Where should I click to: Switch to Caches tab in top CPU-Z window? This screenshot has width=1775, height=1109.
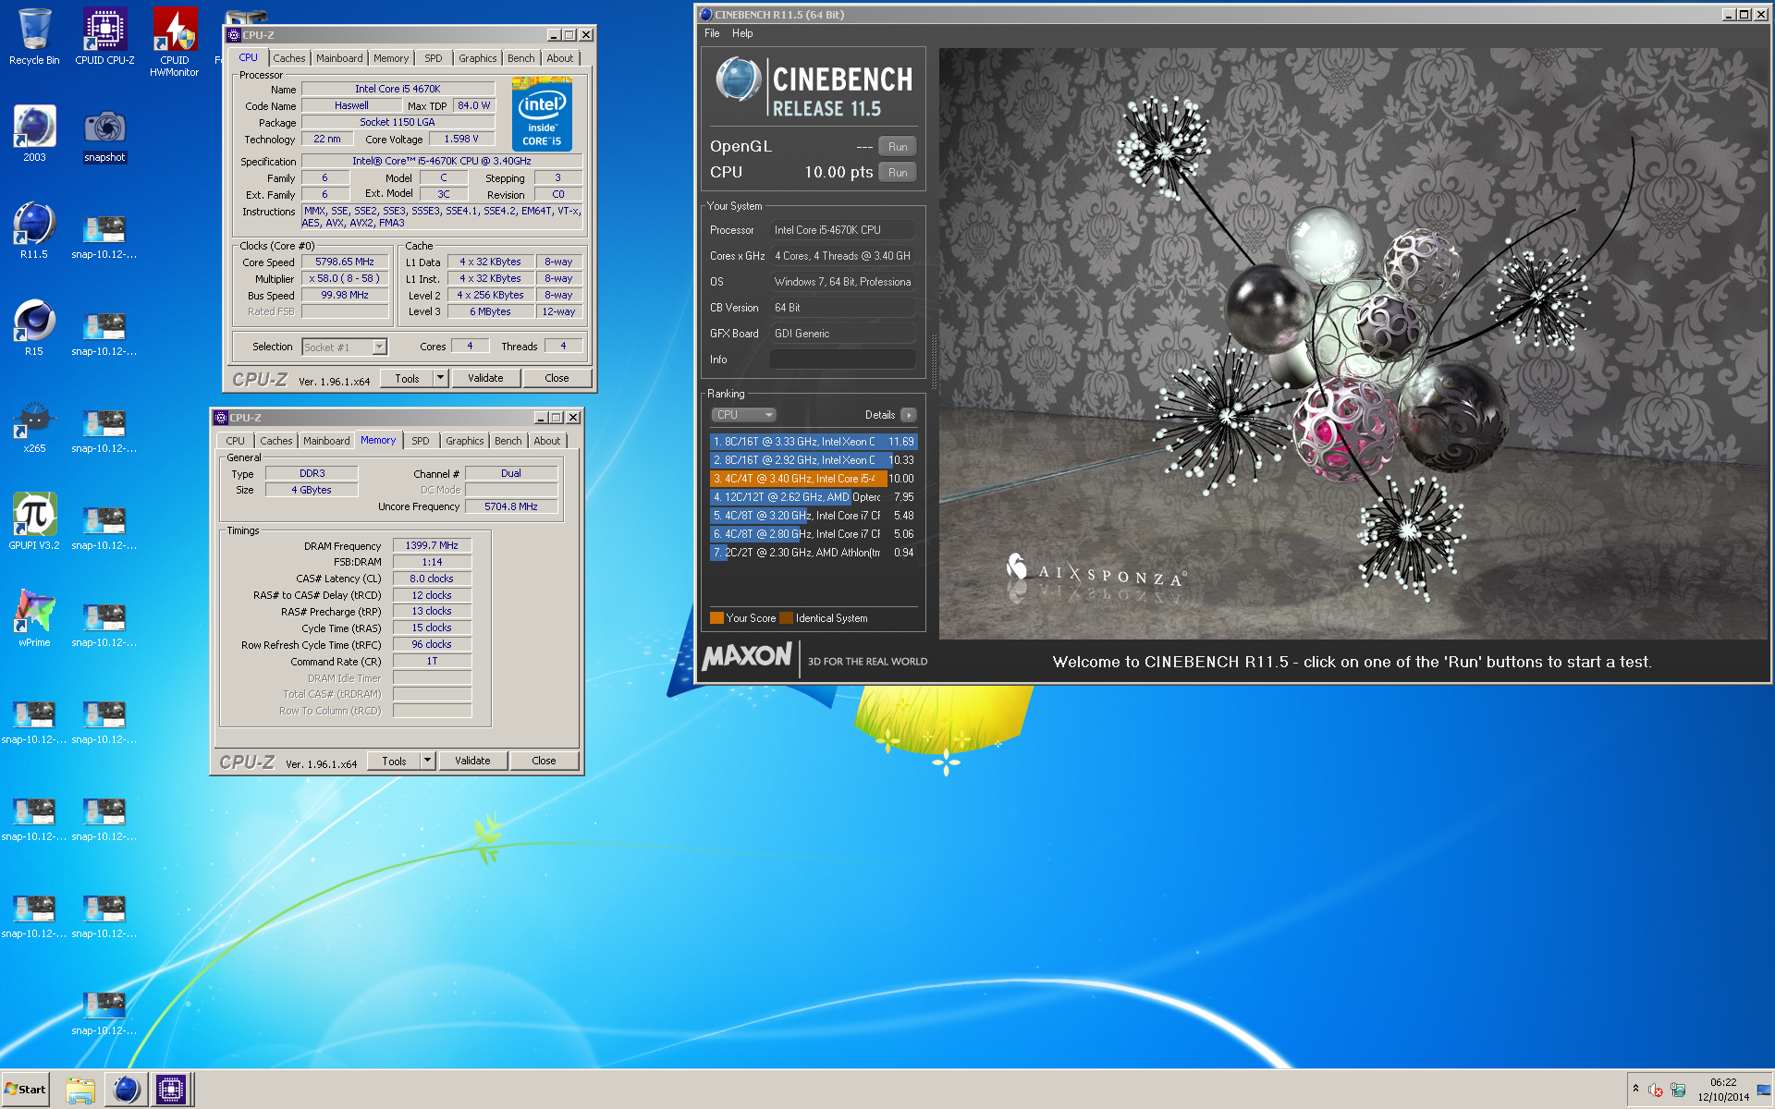click(288, 58)
